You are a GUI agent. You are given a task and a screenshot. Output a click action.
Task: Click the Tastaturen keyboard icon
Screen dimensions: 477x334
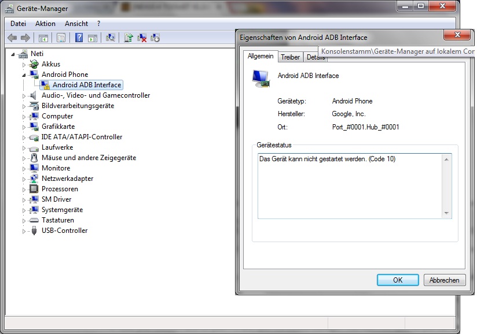pos(34,220)
